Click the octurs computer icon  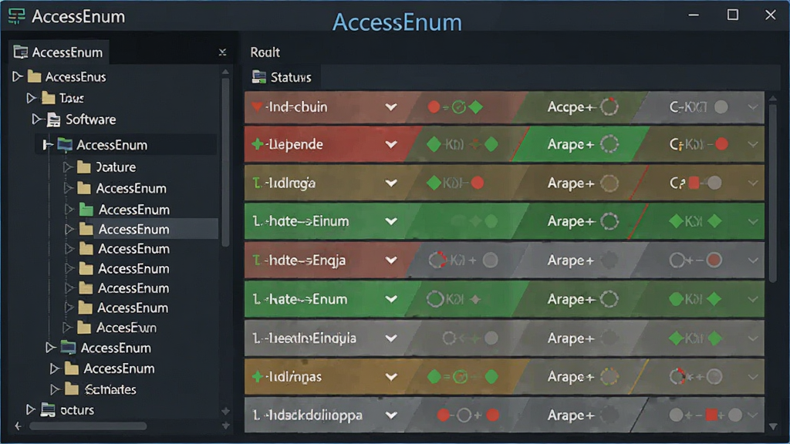pos(48,410)
